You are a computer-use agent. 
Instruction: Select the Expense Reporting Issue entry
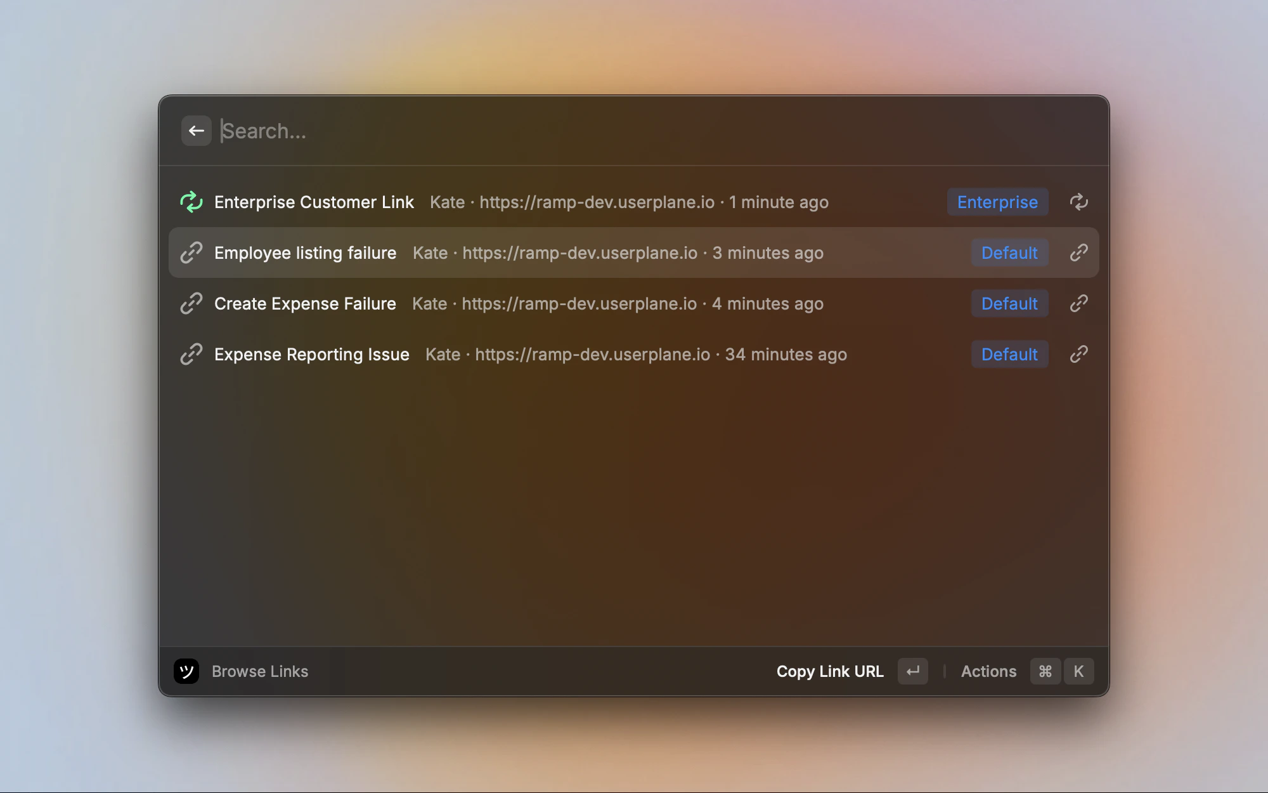pyautogui.click(x=311, y=354)
